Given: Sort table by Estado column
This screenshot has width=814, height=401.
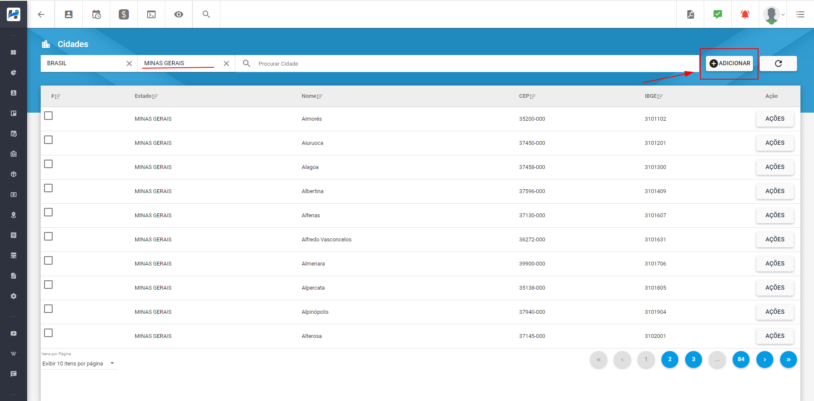Looking at the screenshot, I should 146,97.
